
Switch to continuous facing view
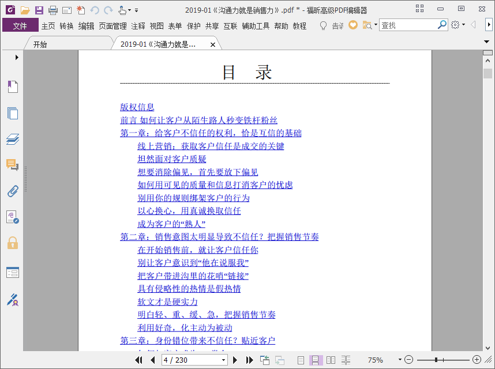pyautogui.click(x=346, y=360)
